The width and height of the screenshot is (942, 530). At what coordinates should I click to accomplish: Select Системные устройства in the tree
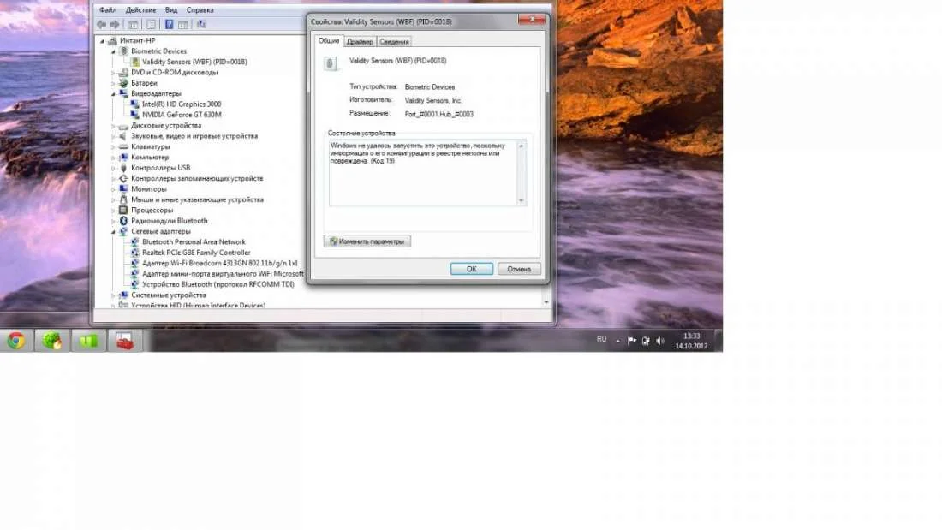pyautogui.click(x=168, y=295)
